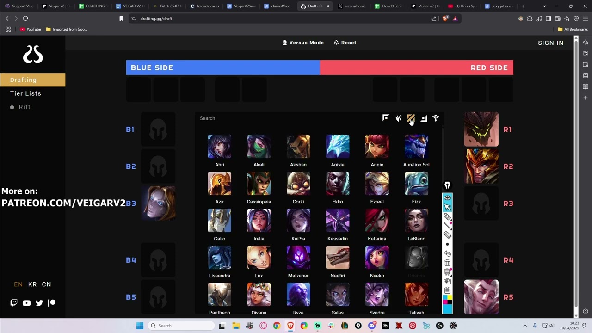Click the SIGN IN link
This screenshot has height=333, width=592.
click(551, 43)
